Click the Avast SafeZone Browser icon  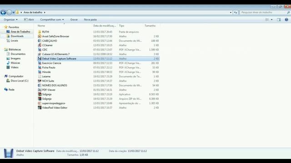(x=40, y=36)
